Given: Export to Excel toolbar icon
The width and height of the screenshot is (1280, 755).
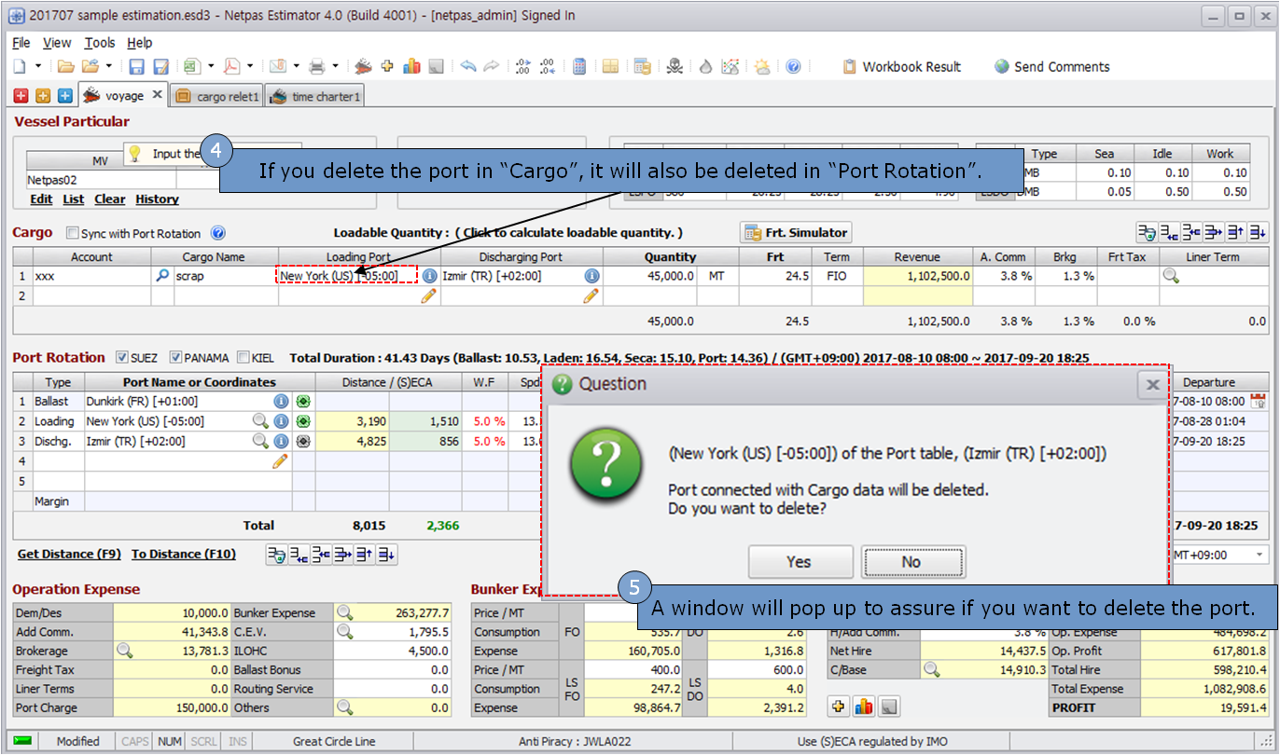Looking at the screenshot, I should (191, 66).
